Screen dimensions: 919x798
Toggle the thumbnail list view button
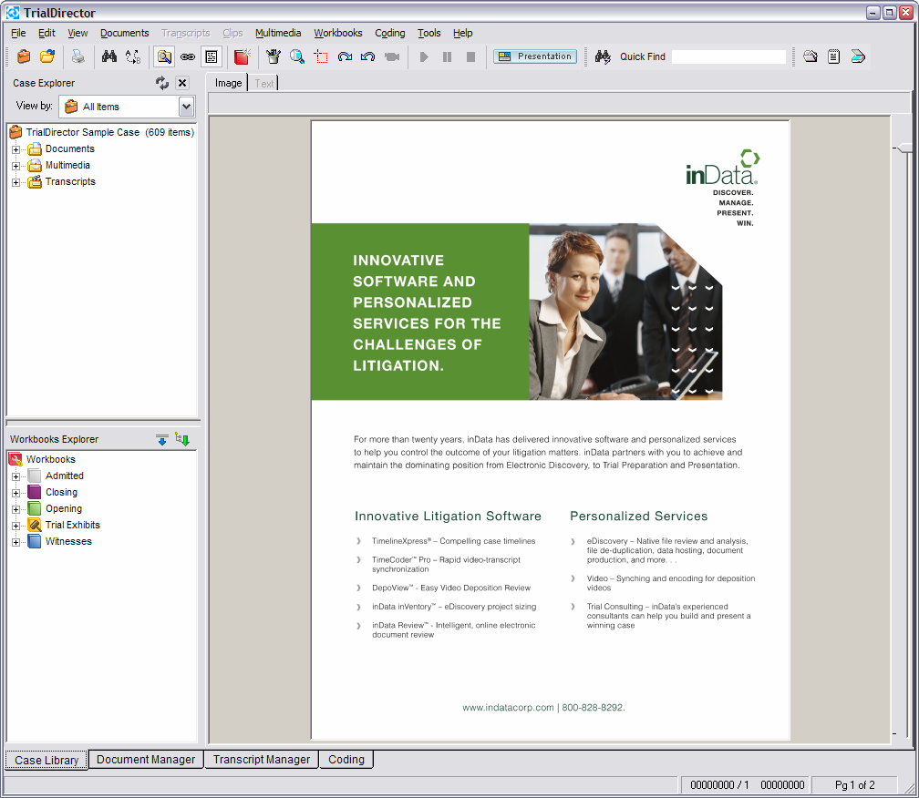coord(211,56)
